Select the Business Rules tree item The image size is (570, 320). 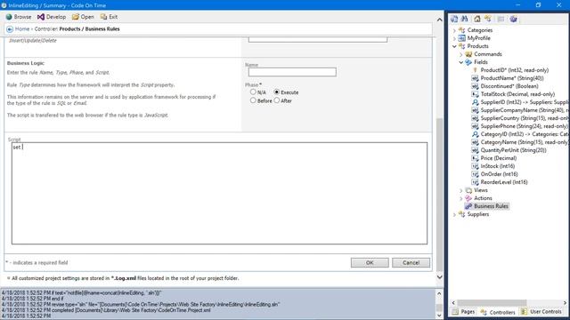coord(491,206)
